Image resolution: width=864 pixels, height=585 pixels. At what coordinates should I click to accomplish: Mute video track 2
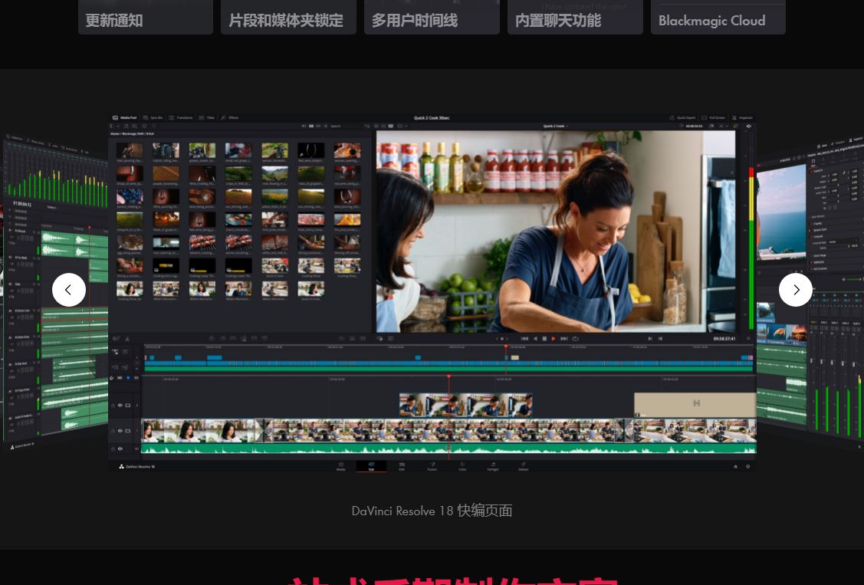pyautogui.click(x=120, y=406)
